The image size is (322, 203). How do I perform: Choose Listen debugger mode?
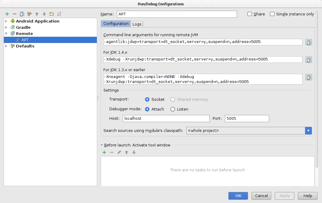click(173, 109)
